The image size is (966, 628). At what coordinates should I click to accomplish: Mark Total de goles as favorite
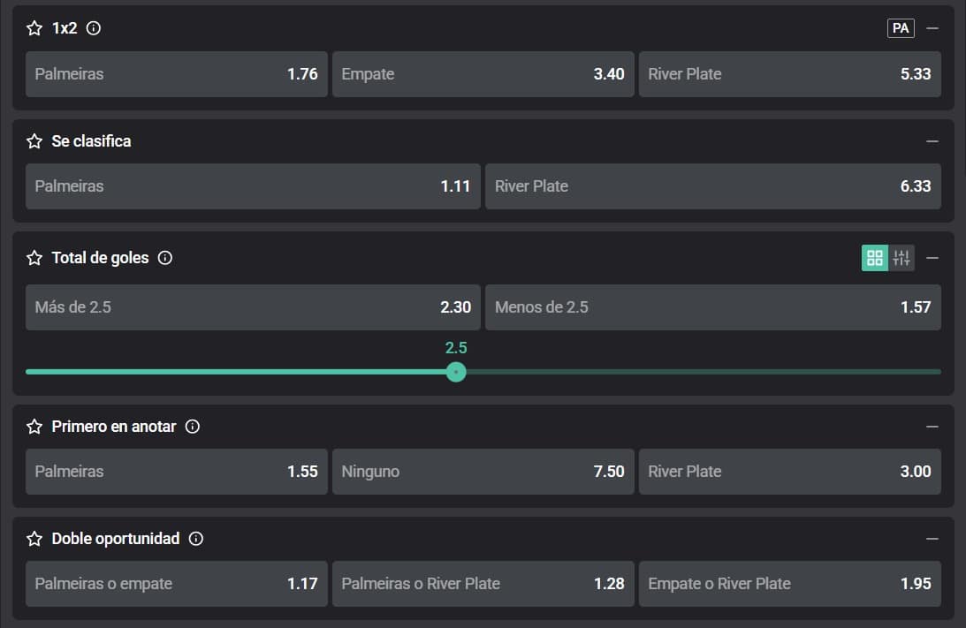click(34, 258)
